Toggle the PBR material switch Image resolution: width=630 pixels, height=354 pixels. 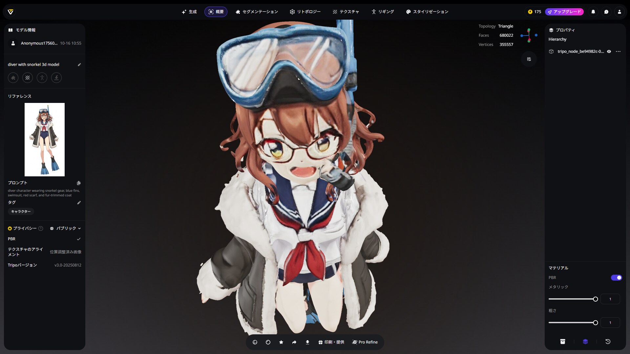pyautogui.click(x=616, y=278)
